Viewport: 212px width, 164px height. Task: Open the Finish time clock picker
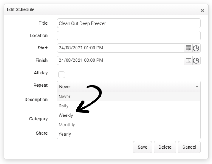(x=196, y=61)
